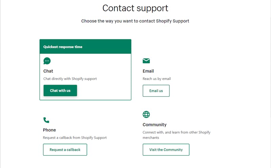Click the Email heading
Screen dimensions: 271x168
pyautogui.click(x=148, y=71)
